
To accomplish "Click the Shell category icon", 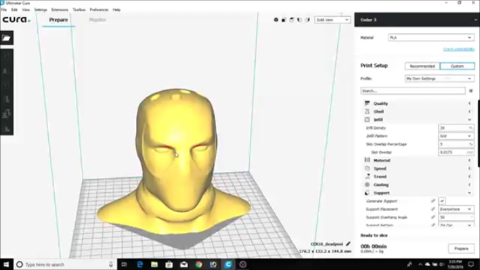I will click(367, 112).
